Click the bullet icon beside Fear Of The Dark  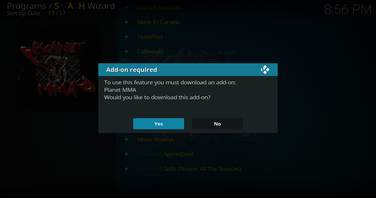click(126, 7)
